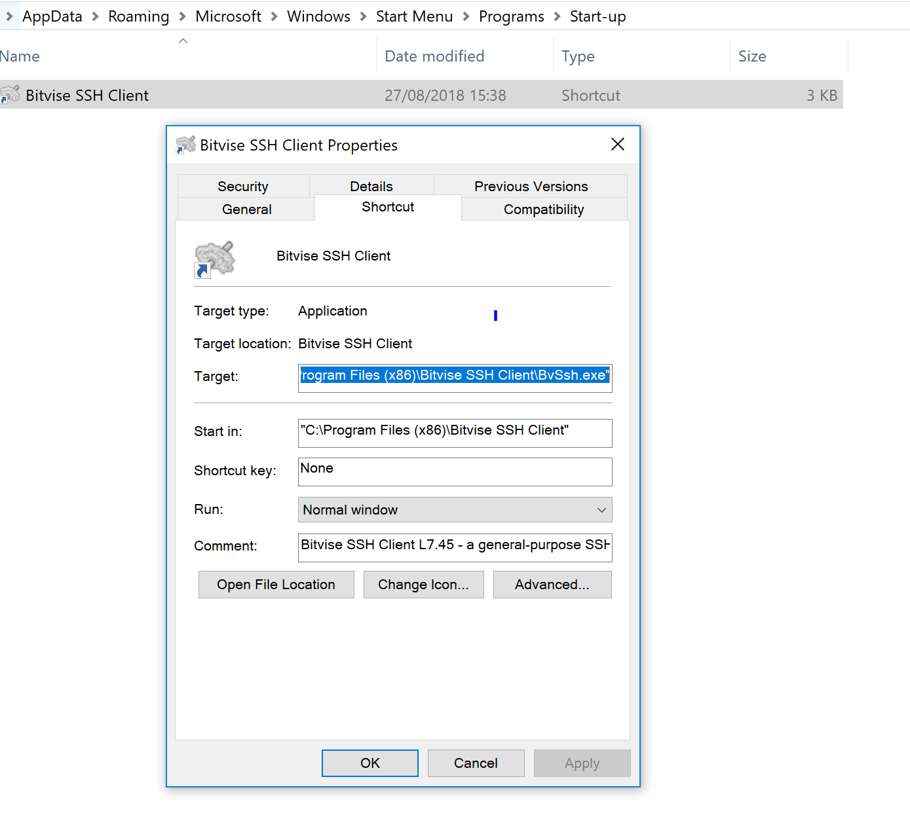Screen dimensions: 910x813
Task: Click the Start in input field
Action: click(455, 433)
